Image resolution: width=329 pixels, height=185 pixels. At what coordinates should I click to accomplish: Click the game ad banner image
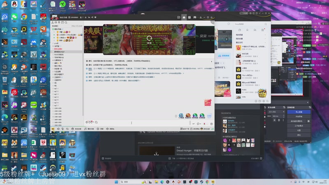pyautogui.click(x=149, y=39)
